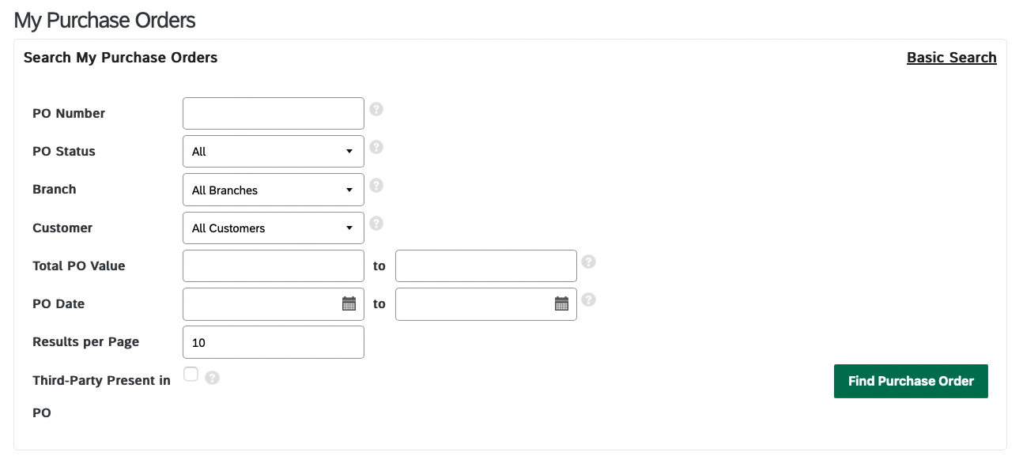Open the PO Status dropdown
Screen dimensions: 1023x467
point(274,152)
